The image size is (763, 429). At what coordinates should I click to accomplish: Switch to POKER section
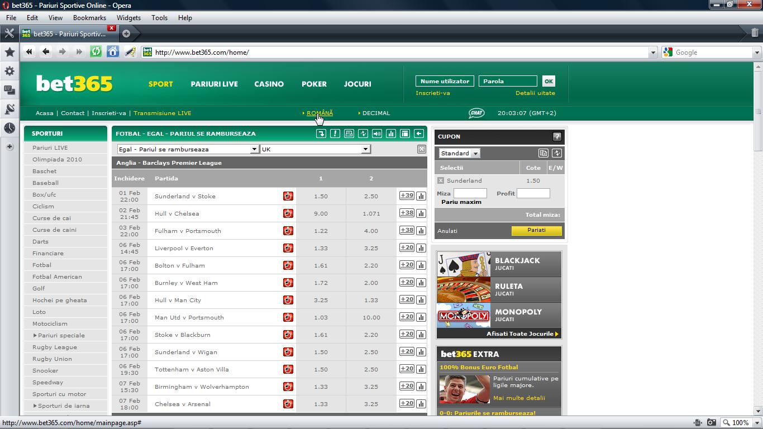[314, 84]
